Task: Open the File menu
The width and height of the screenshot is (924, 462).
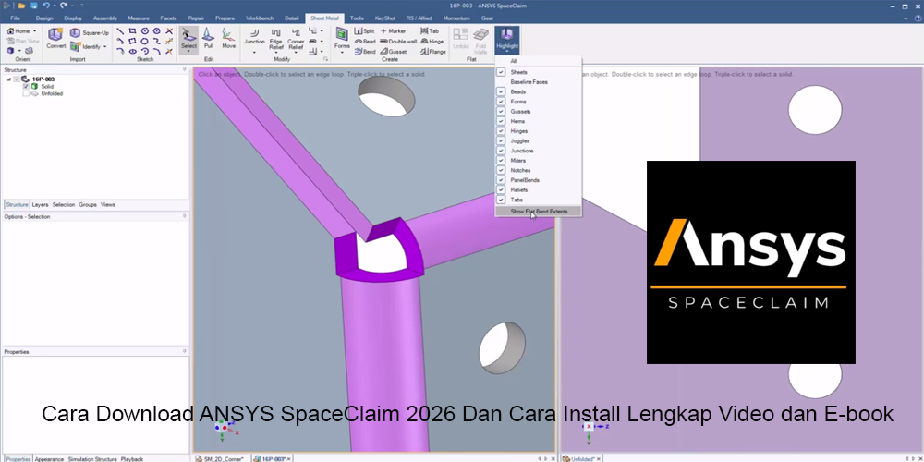Action: click(x=16, y=18)
